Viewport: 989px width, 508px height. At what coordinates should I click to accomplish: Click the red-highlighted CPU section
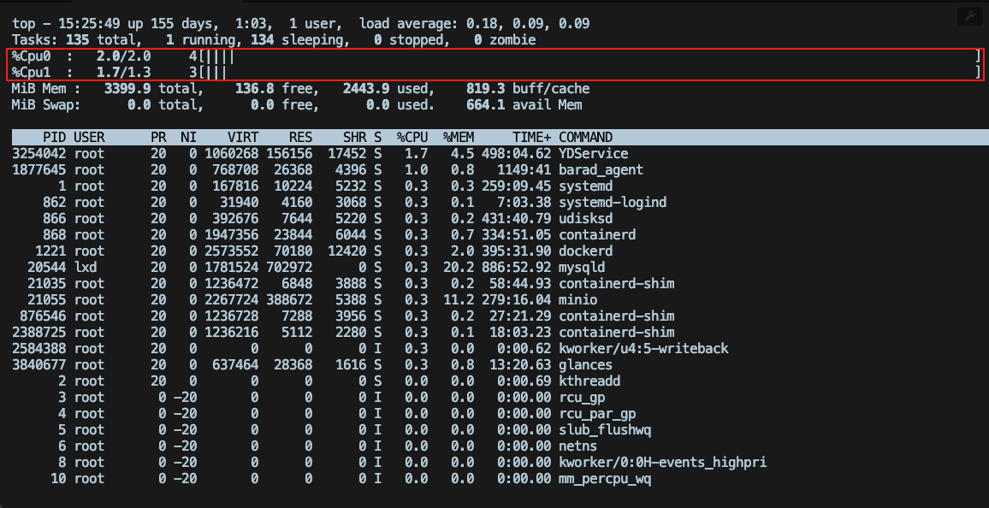494,63
